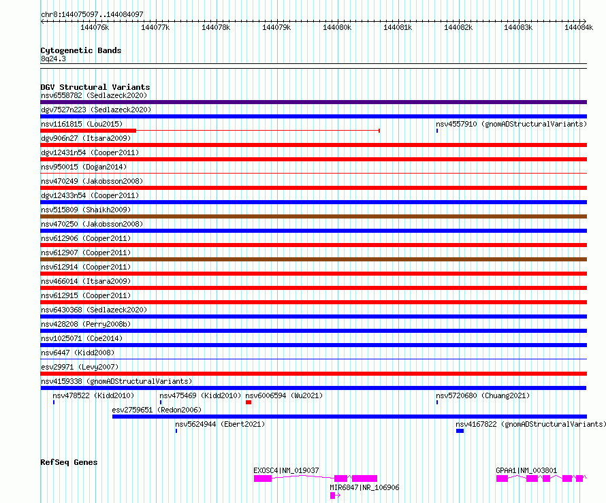The width and height of the screenshot is (606, 503).
Task: Click nsv612906 (Cooper2011) label
Action: coord(86,238)
